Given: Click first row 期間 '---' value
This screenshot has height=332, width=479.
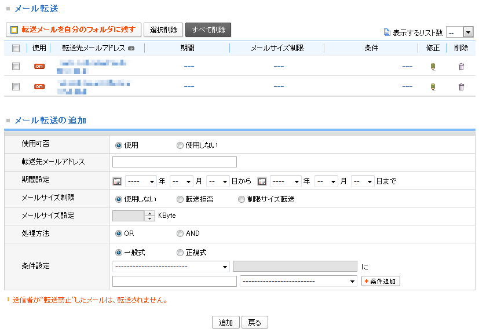Looking at the screenshot, I should tap(189, 66).
